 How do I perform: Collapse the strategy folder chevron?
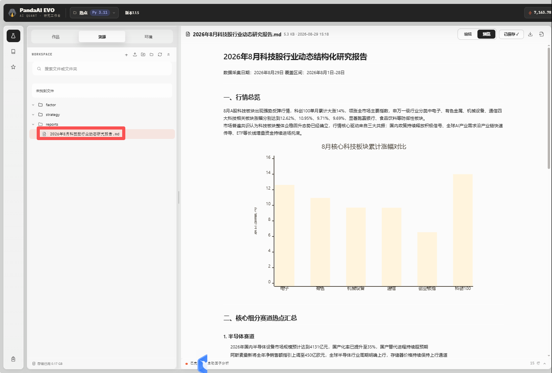tap(33, 114)
